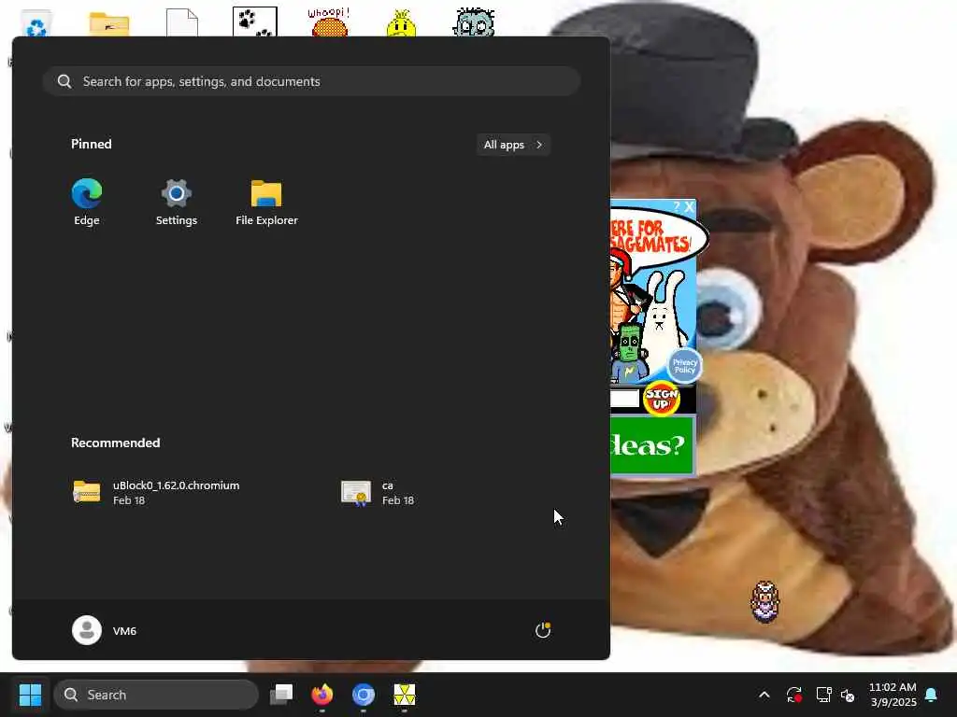Image resolution: width=957 pixels, height=717 pixels.
Task: Open the Settings pinned app
Action: point(177,203)
